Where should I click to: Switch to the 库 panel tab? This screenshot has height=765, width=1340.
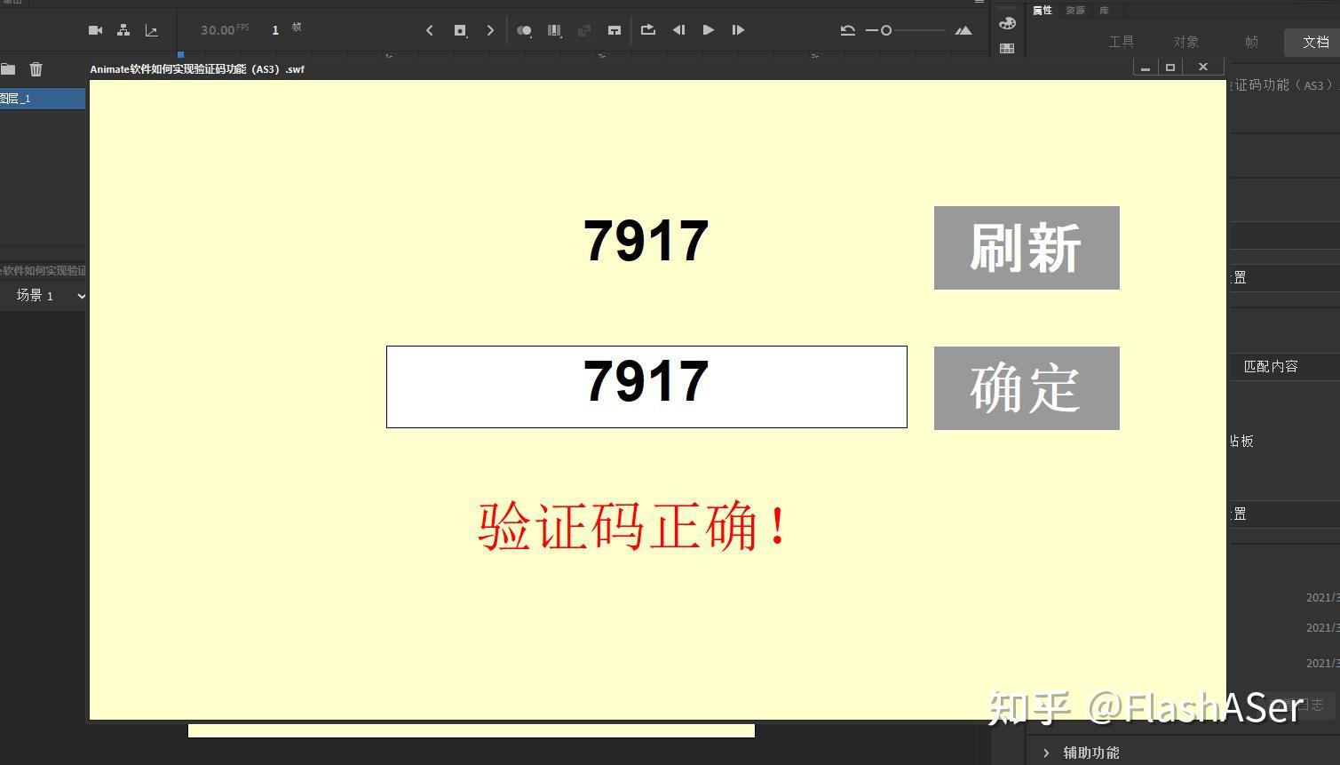point(1104,10)
